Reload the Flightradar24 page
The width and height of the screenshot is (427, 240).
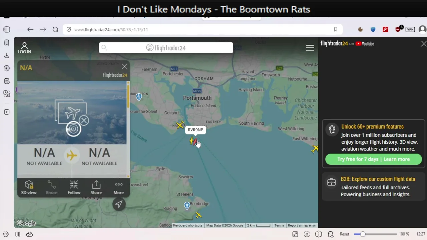point(55,29)
